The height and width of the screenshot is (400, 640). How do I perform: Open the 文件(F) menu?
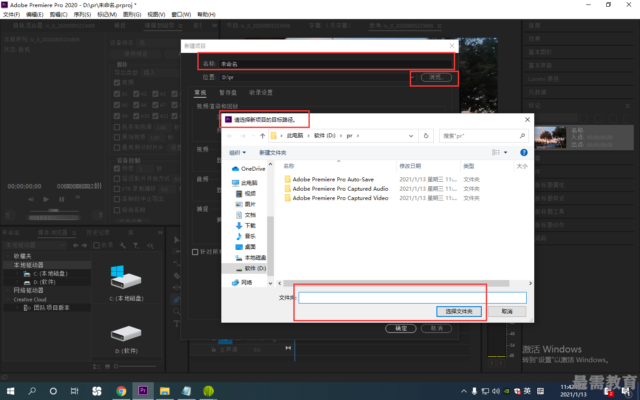coord(12,15)
